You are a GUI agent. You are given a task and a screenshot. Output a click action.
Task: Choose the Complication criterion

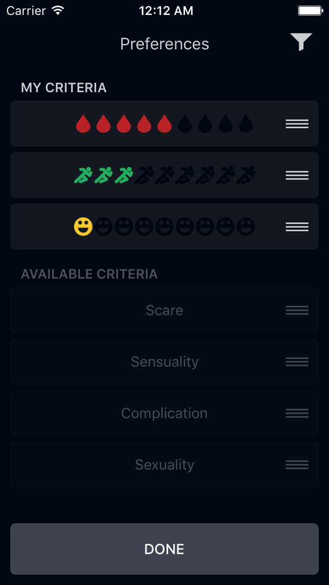164,413
